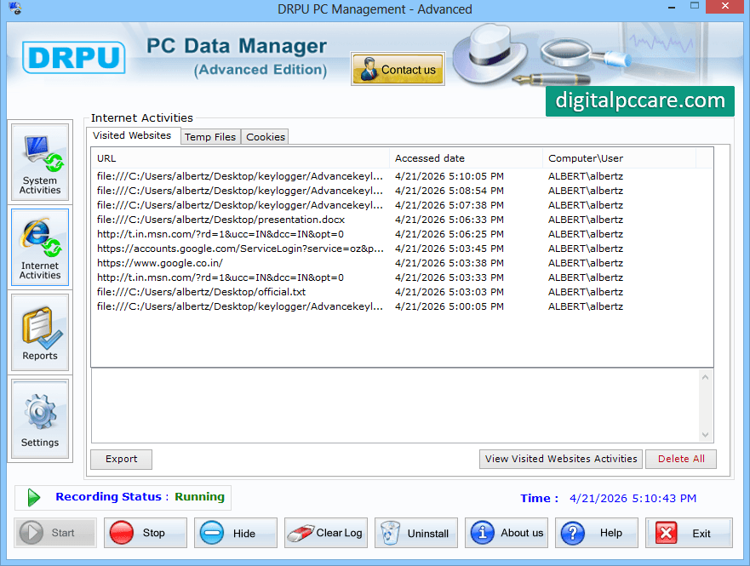Hide the application with Hide button
Viewport: 750px width, 566px height.
(236, 533)
